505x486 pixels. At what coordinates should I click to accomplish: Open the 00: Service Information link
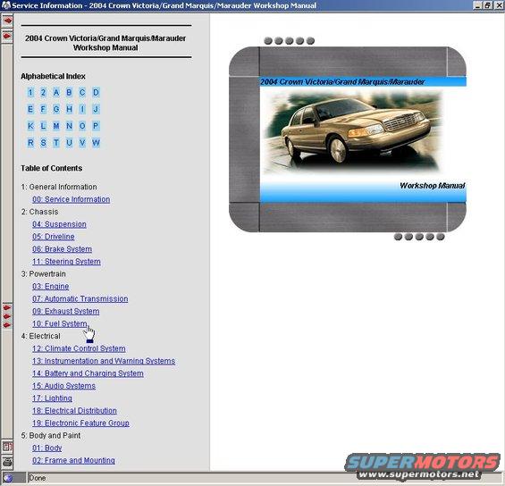point(72,199)
